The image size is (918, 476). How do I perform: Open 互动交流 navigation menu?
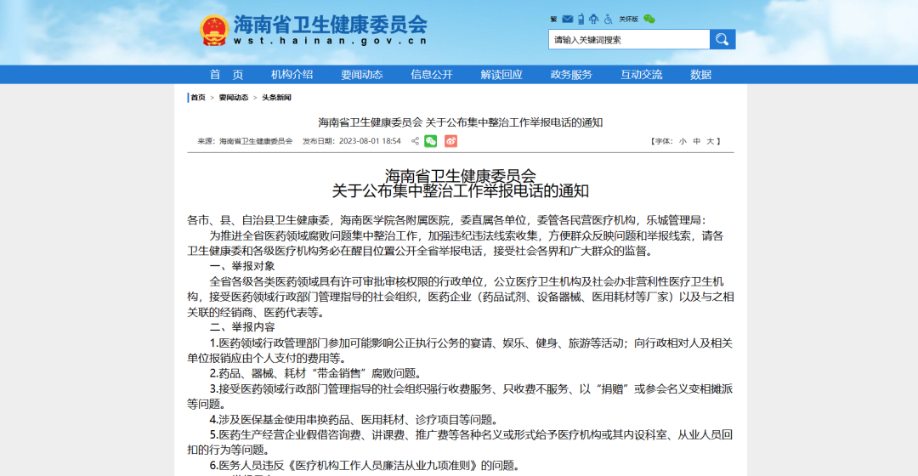point(642,74)
